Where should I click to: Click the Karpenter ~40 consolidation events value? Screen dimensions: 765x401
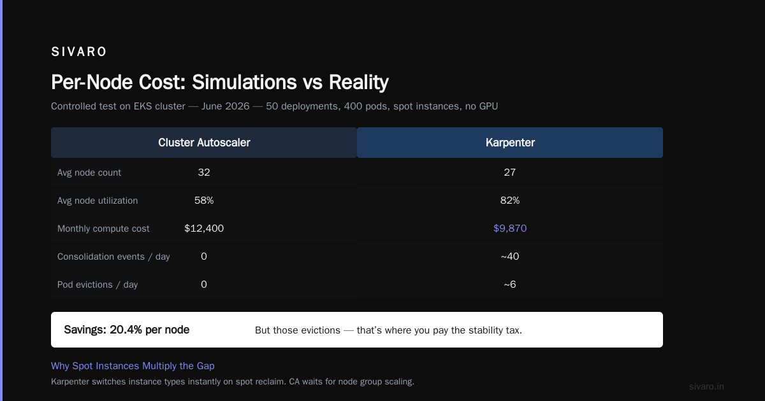click(510, 257)
